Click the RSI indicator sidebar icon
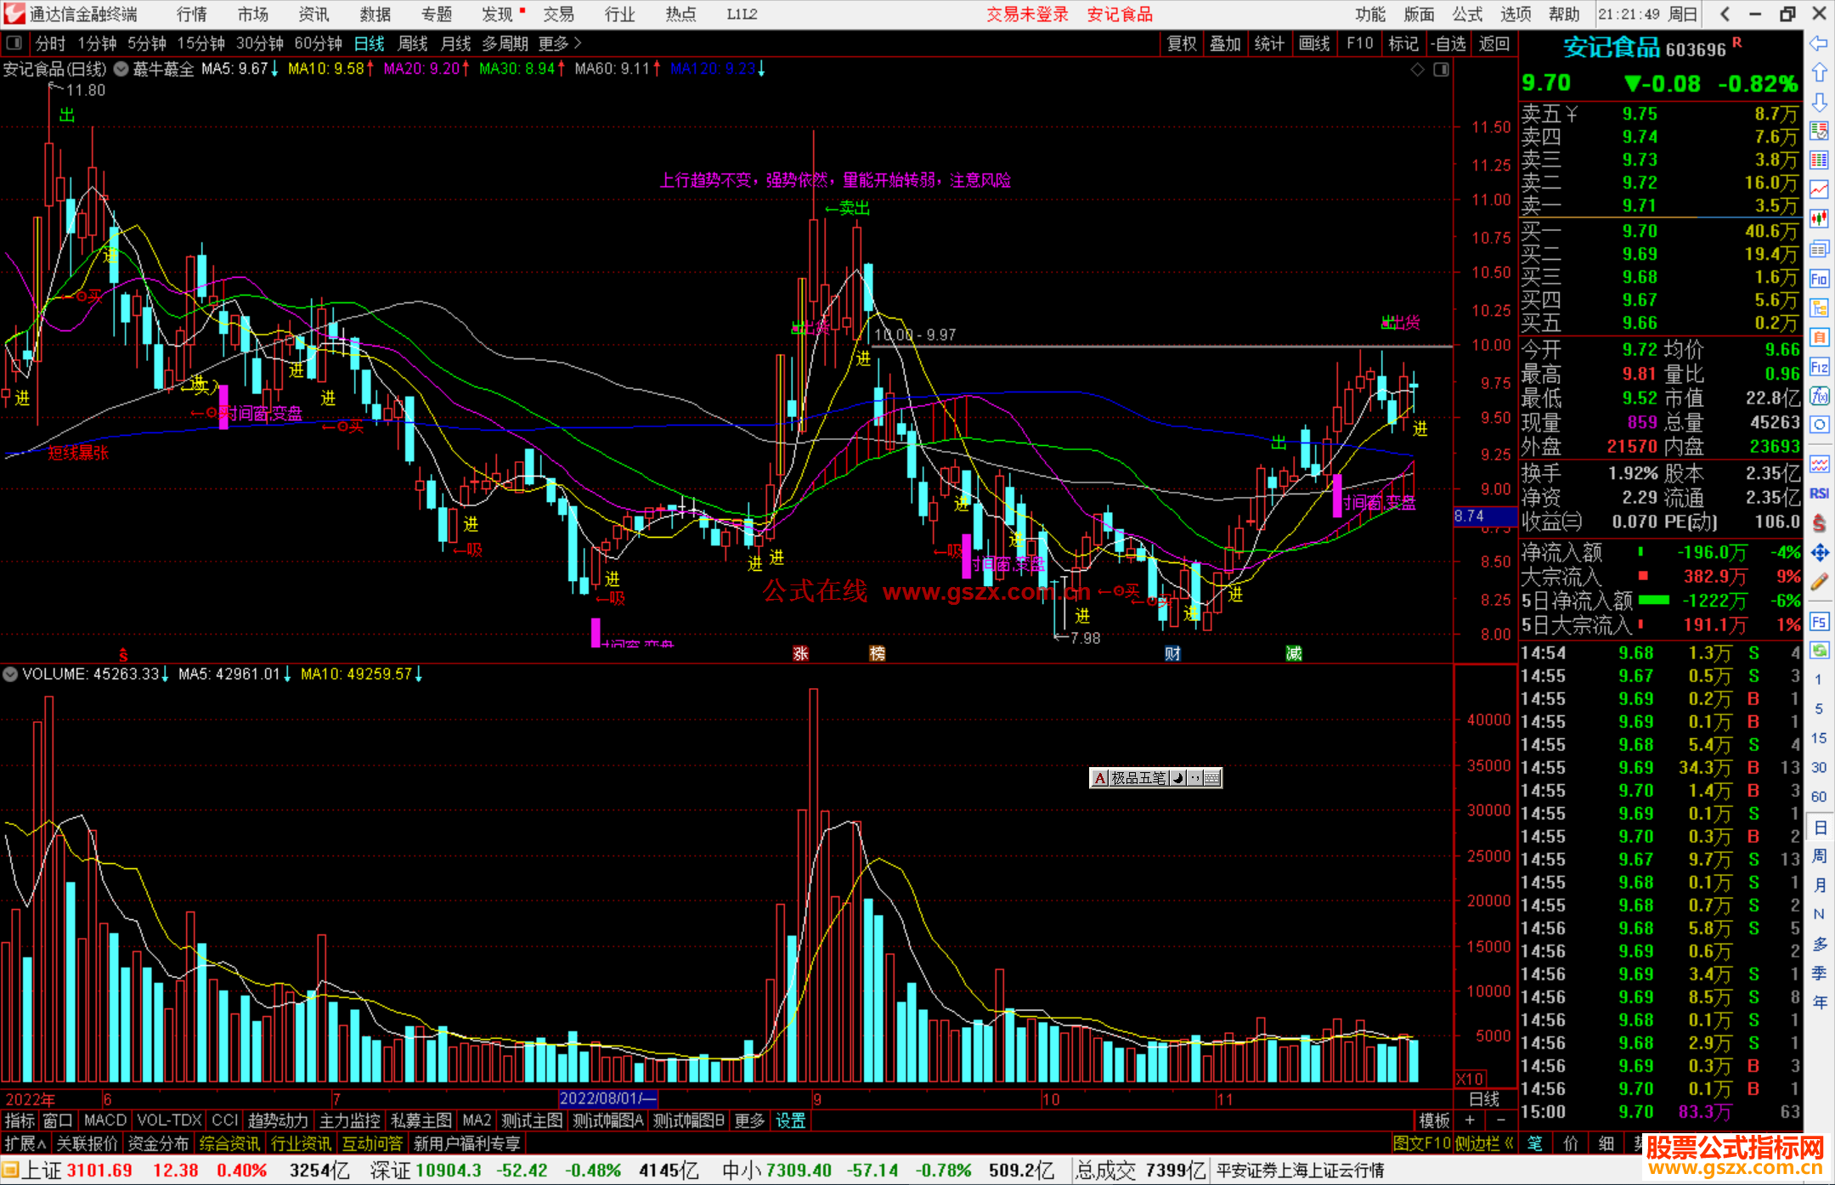Screen dimensions: 1835x1185 pyautogui.click(x=1819, y=494)
